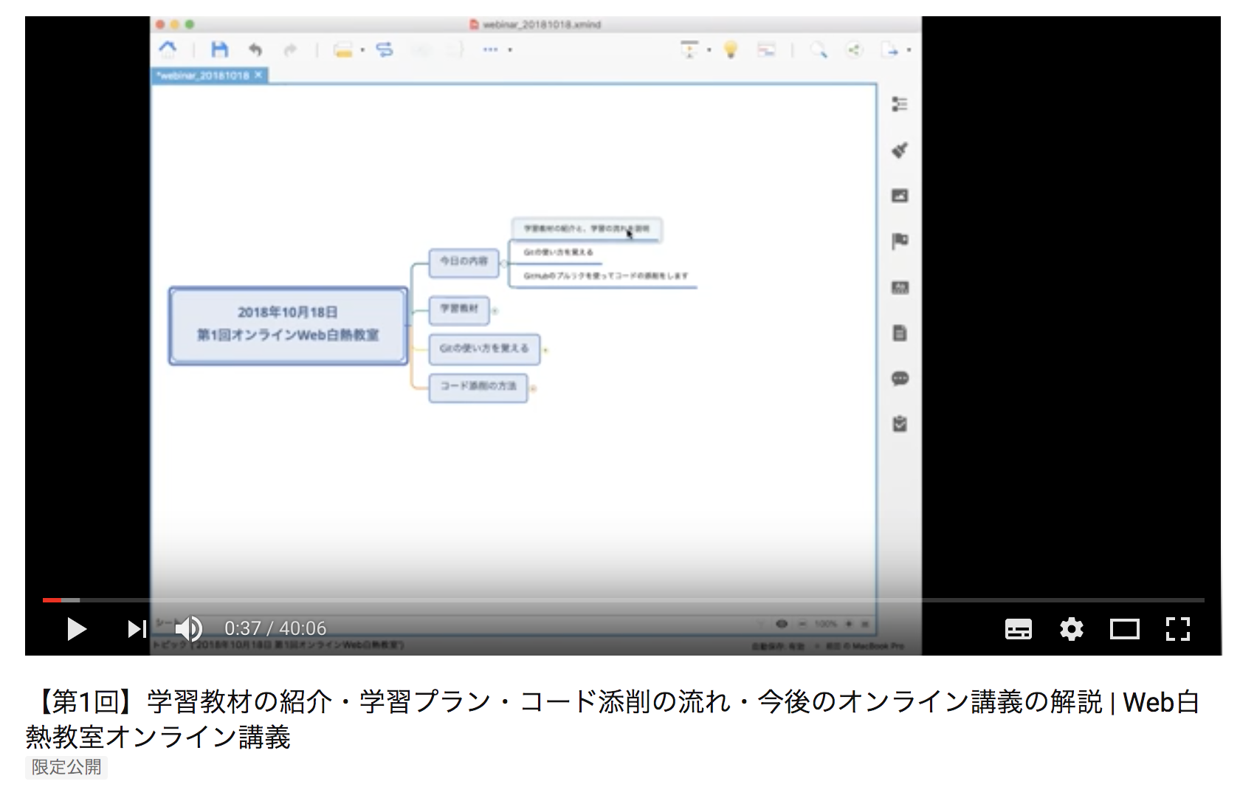This screenshot has width=1240, height=787.
Task: Click the export icon in XMind toolbar
Action: tap(889, 50)
